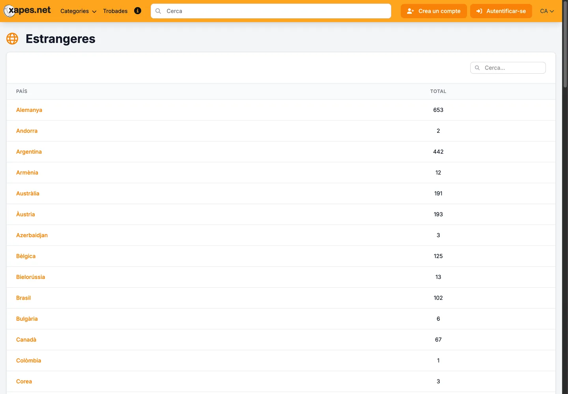This screenshot has height=394, width=568.
Task: Open the Armènia country link
Action: (27, 173)
